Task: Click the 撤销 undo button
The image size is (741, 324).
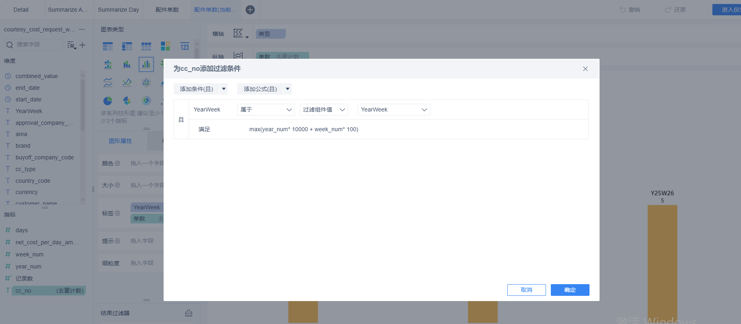Action: click(630, 10)
